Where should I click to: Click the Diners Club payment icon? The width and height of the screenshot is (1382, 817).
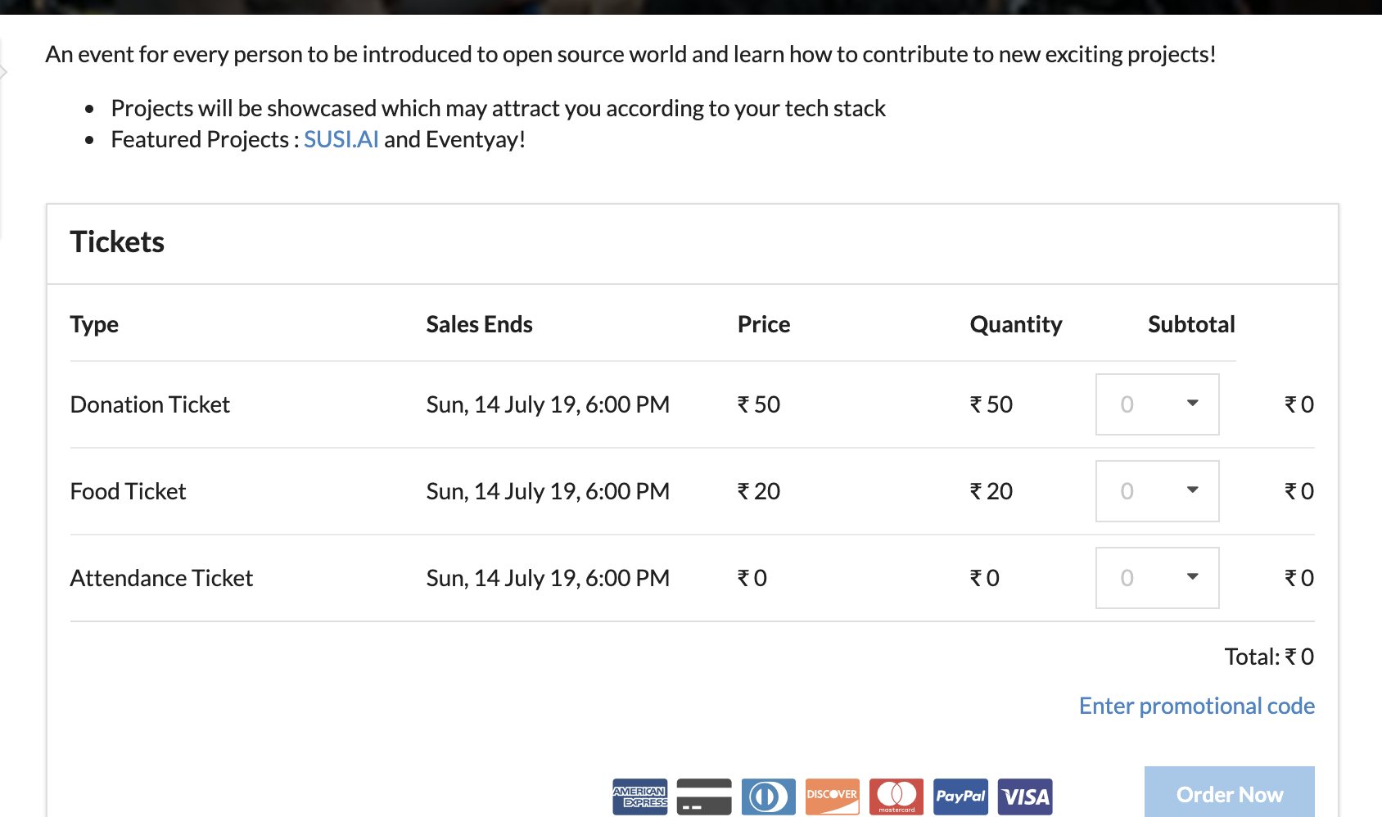(768, 797)
